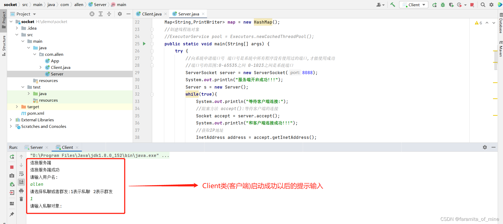
Task: Open Run panel settings gear
Action: [x=485, y=147]
